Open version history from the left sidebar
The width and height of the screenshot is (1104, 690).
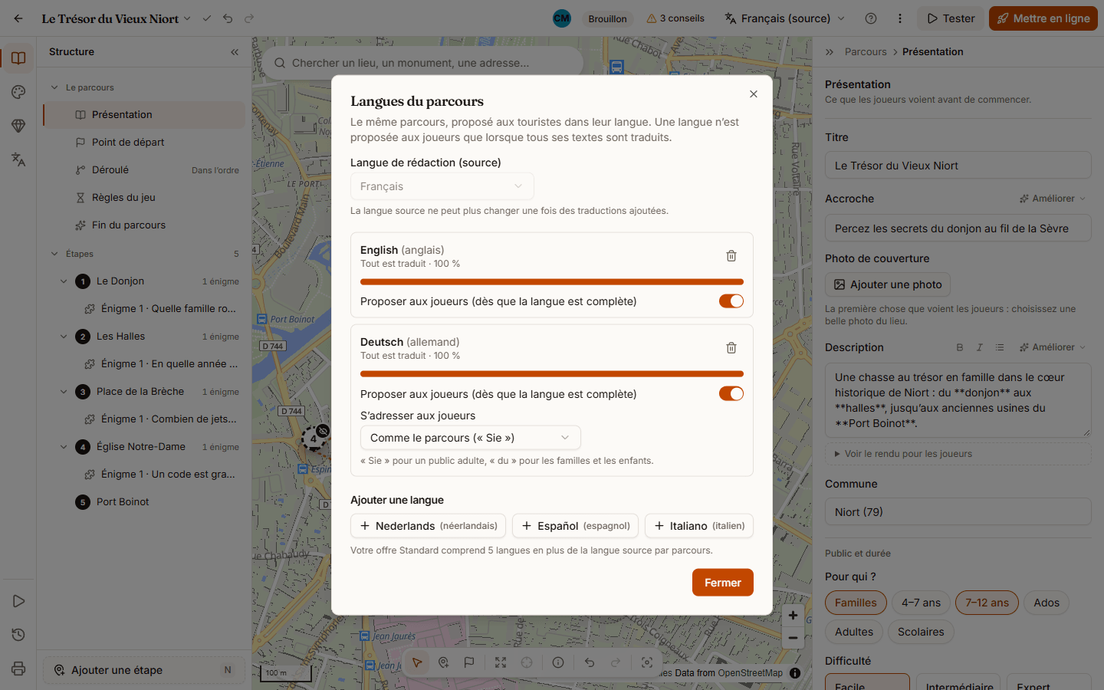[x=18, y=635]
